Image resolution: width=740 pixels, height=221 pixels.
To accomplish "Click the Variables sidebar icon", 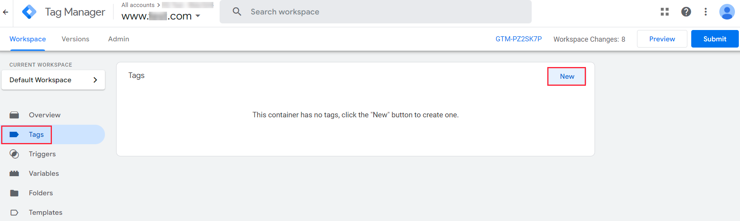I will (x=14, y=173).
